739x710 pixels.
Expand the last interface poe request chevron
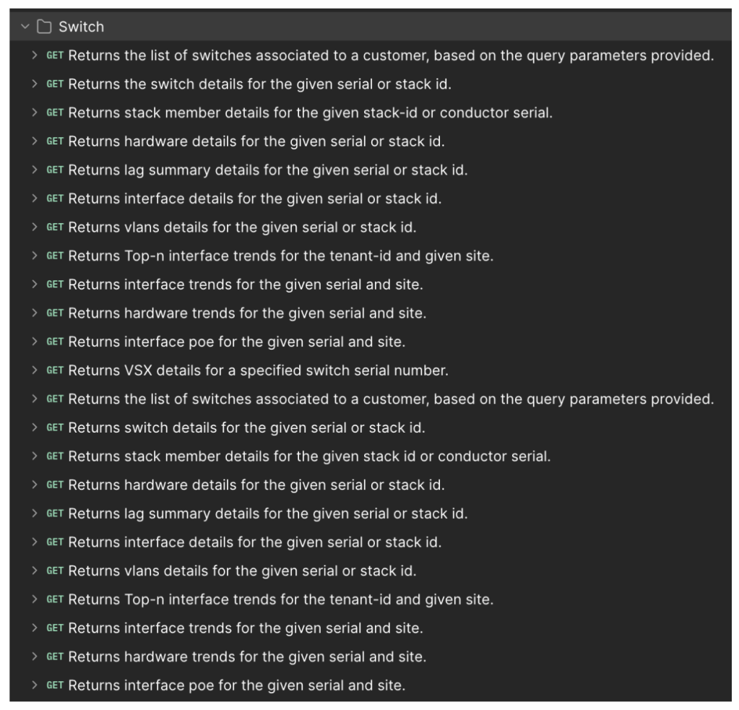[35, 685]
